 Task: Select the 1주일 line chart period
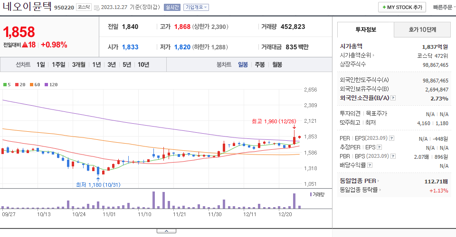[58, 64]
